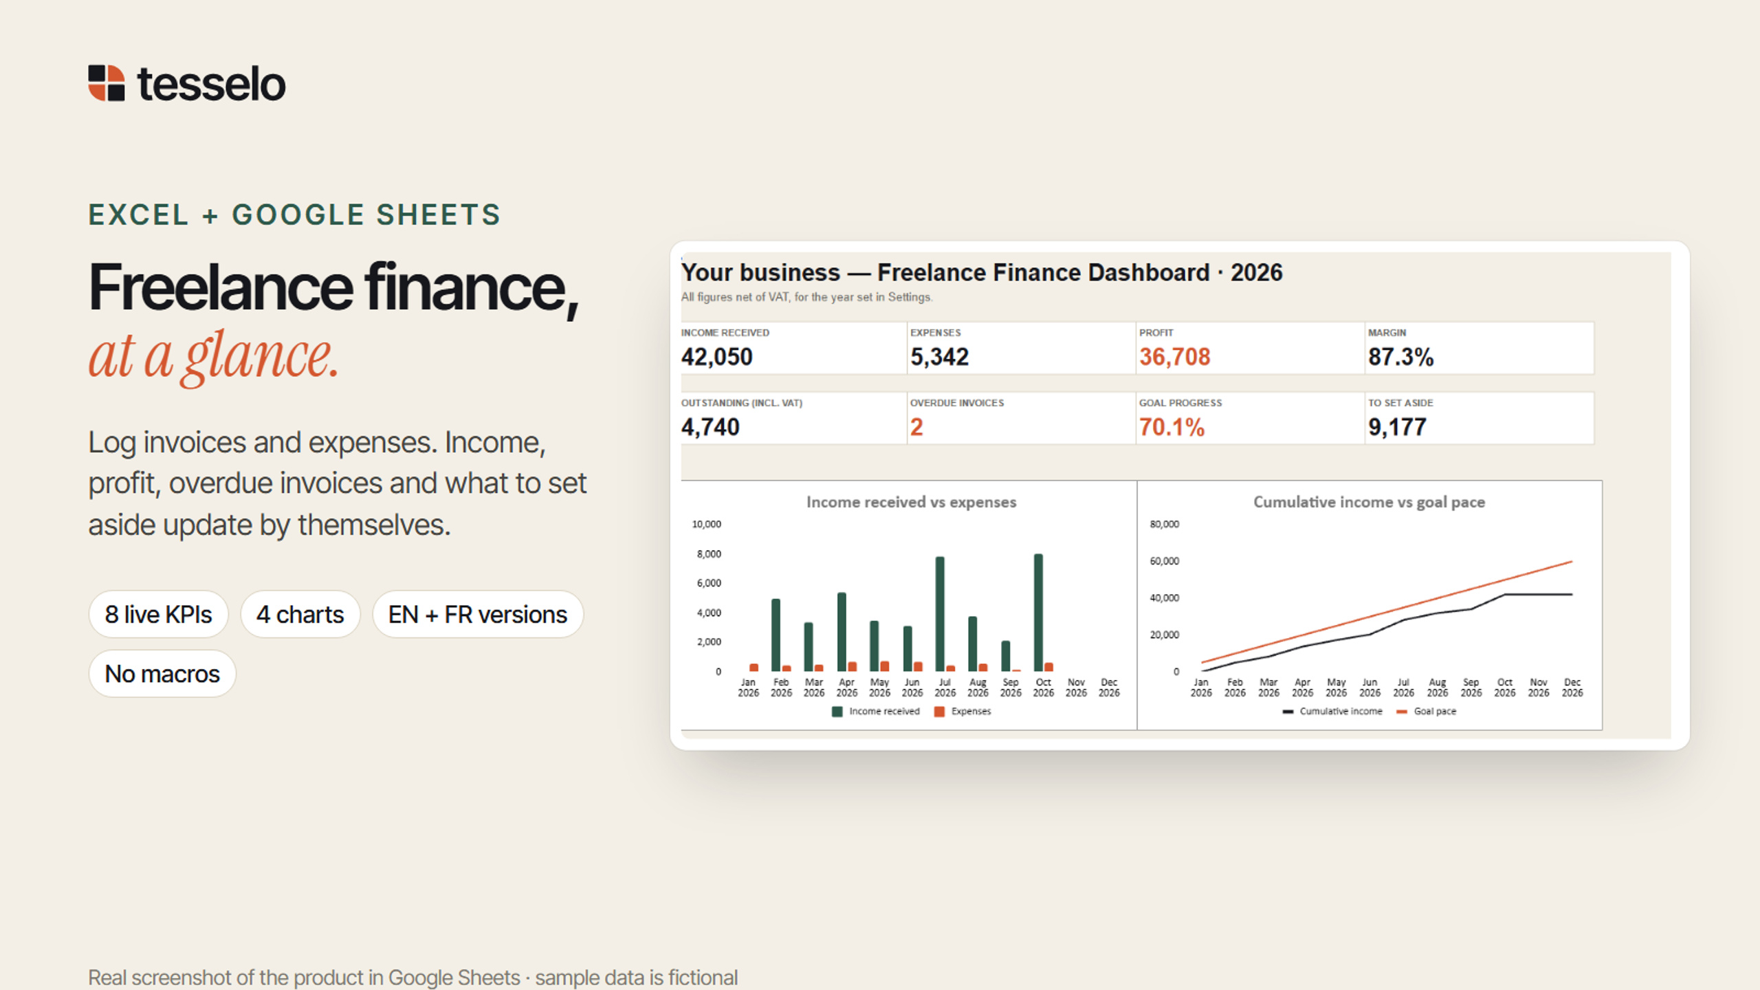Screen dimensions: 1760x990
Task: Click the 'EXCEL + GOOGLE SHEETS' heading
Action: point(294,214)
